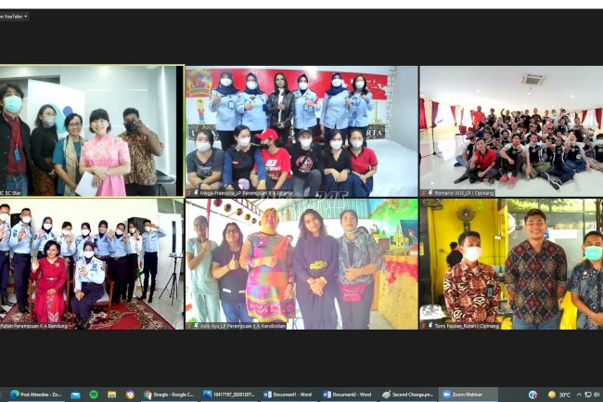Open the Windows Start menu
This screenshot has width=603, height=402.
3,395
